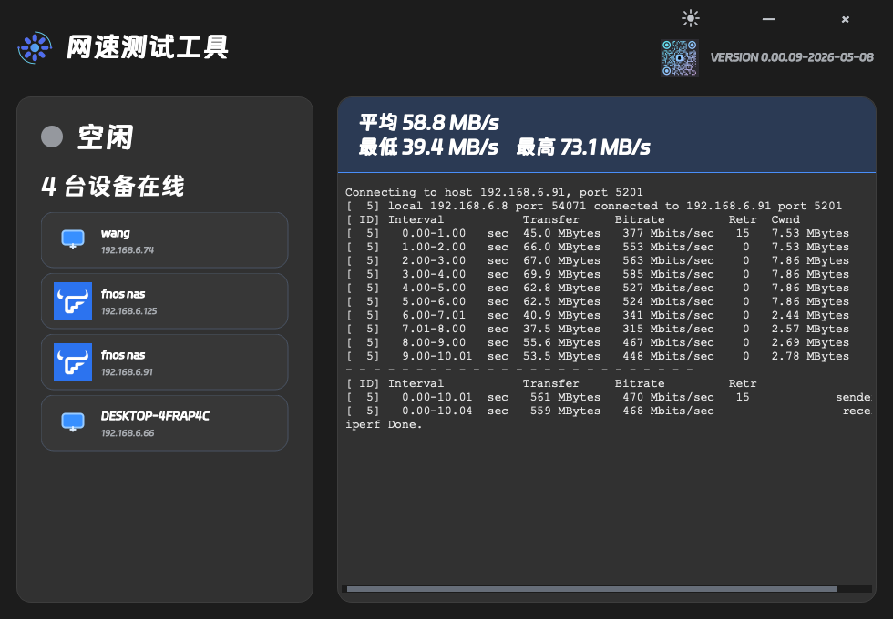Click the gray idle status dot
The height and width of the screenshot is (619, 893).
pyautogui.click(x=52, y=137)
